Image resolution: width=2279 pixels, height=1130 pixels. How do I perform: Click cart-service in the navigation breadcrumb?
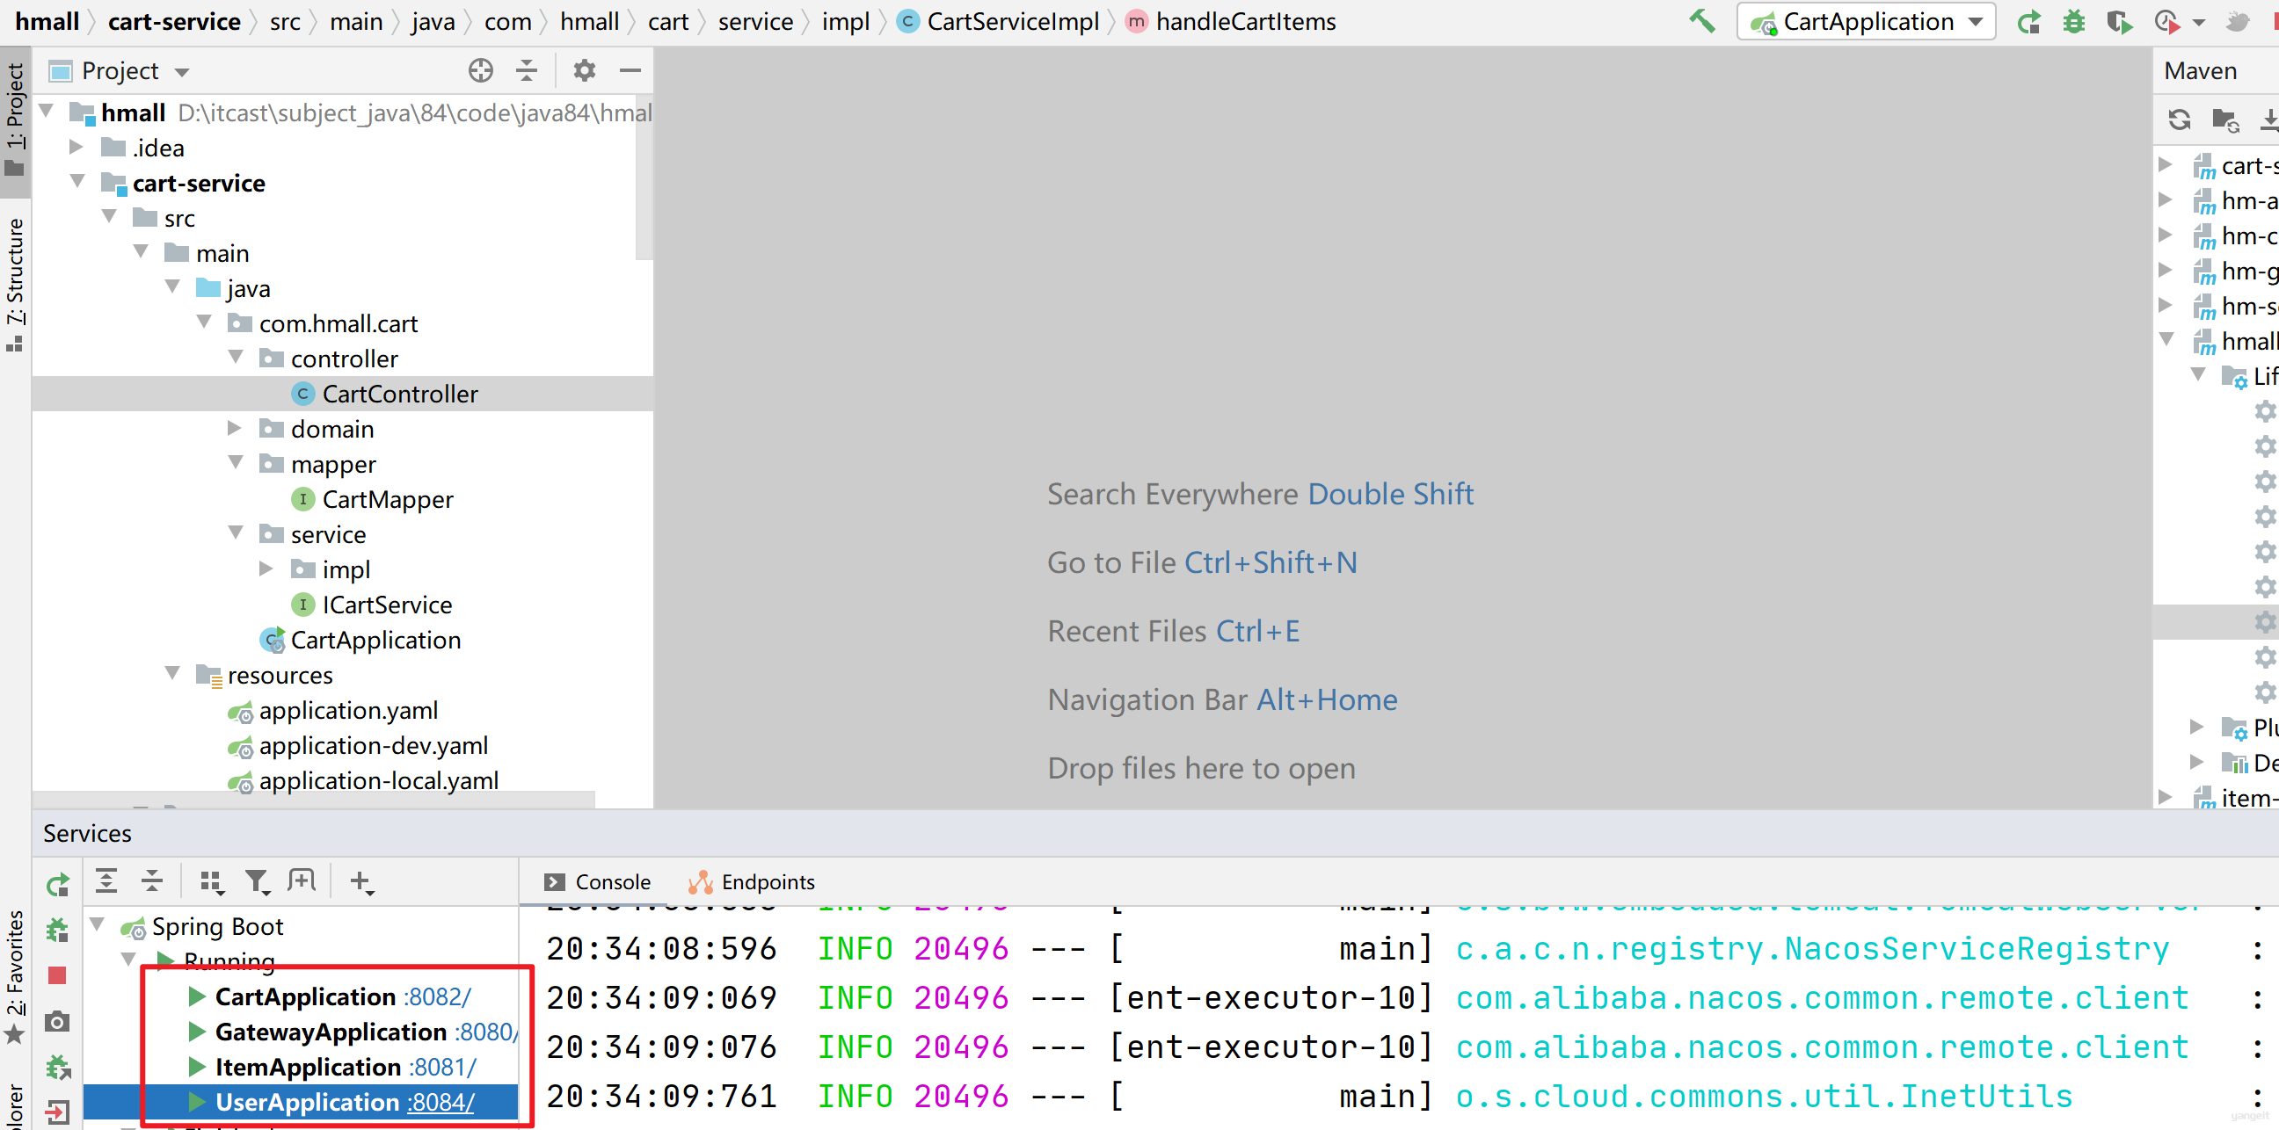[x=173, y=21]
